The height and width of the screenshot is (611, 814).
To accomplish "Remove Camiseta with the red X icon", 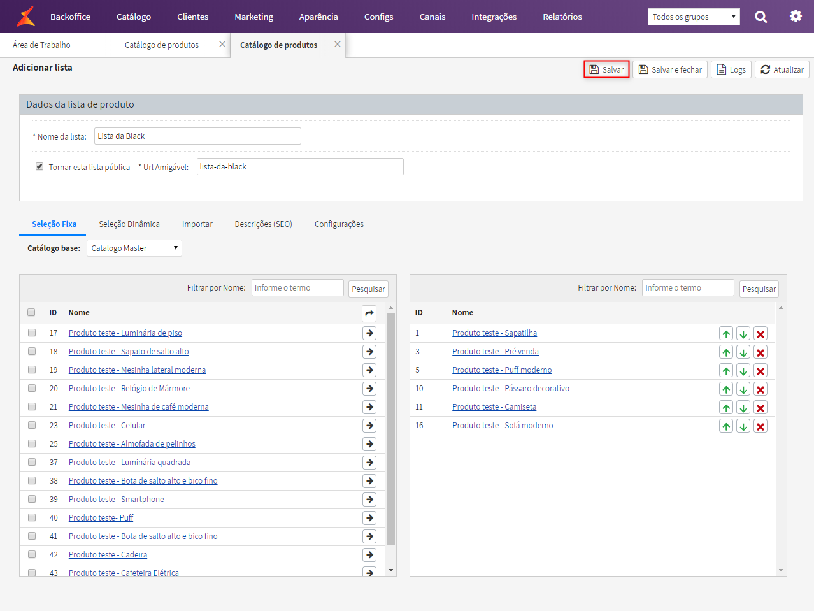I will pos(760,408).
